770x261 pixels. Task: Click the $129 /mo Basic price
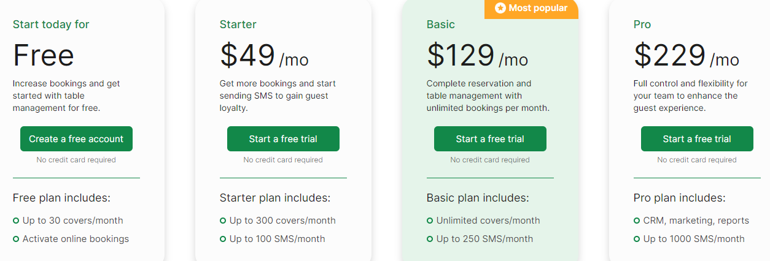pyautogui.click(x=477, y=56)
